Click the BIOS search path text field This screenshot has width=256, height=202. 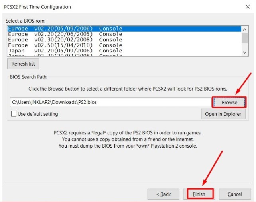(x=110, y=102)
